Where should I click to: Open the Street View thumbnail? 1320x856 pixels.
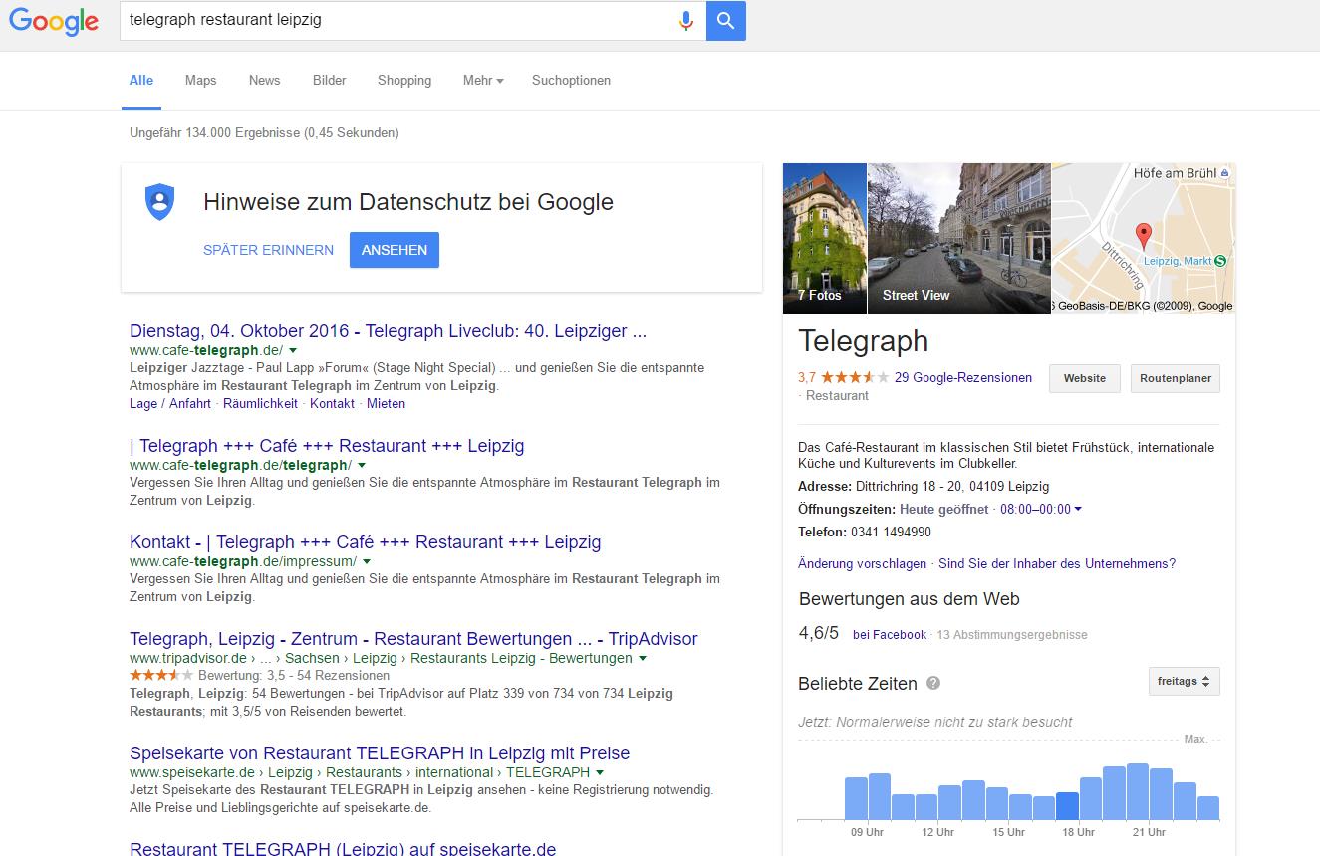(958, 238)
